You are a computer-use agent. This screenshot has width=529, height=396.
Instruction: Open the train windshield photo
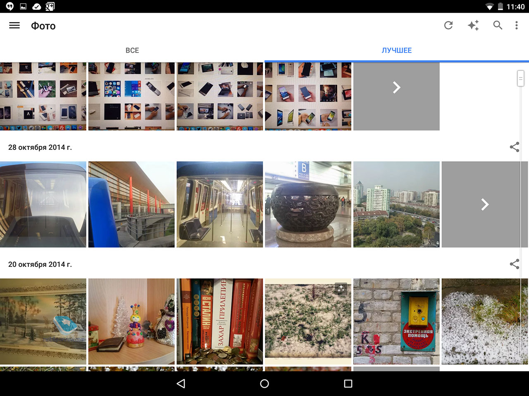[x=43, y=204]
